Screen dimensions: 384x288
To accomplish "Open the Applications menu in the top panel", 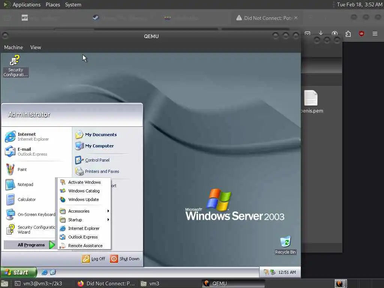I will pos(27,4).
